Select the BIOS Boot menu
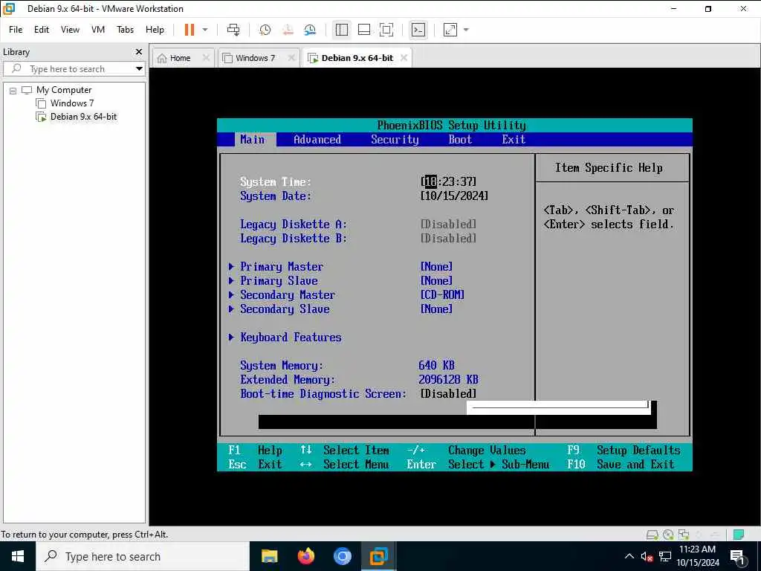Viewport: 761px width, 571px height. (460, 140)
